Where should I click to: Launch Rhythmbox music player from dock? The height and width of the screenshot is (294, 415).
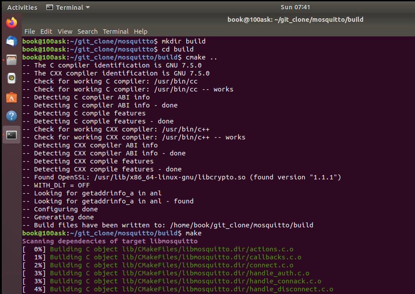pyautogui.click(x=12, y=78)
